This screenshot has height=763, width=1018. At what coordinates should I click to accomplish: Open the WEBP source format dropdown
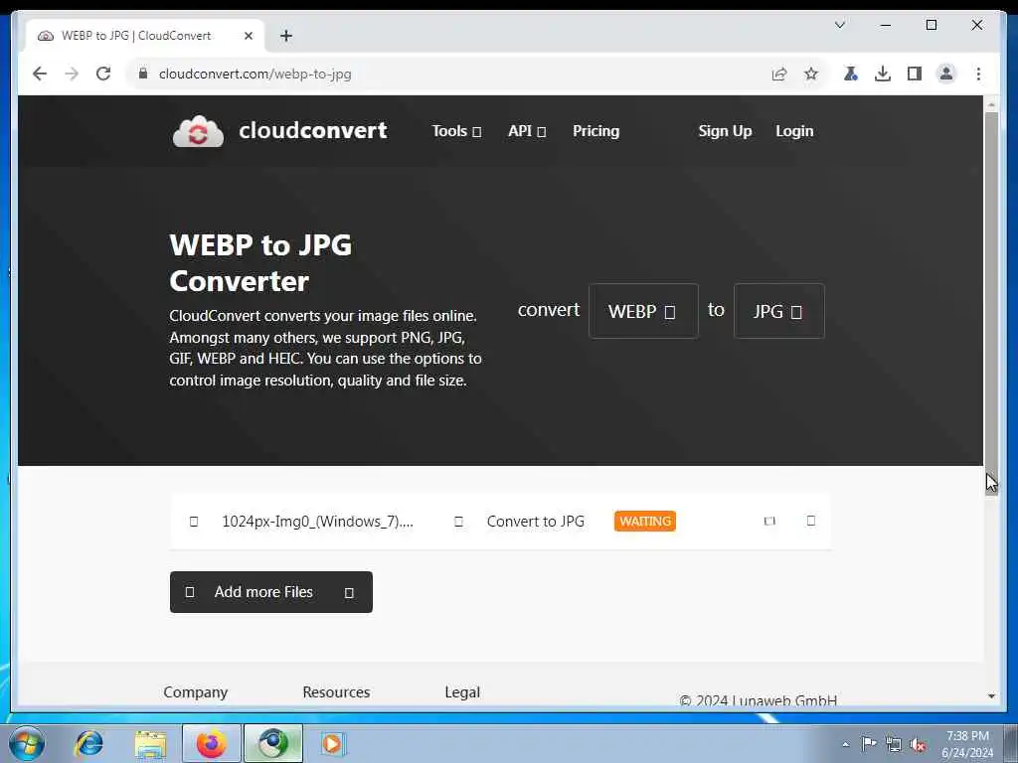(x=643, y=311)
